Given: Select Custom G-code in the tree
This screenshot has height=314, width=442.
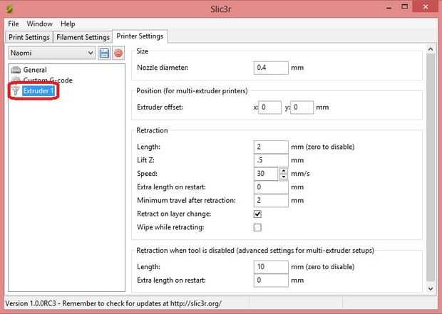Looking at the screenshot, I should point(48,80).
